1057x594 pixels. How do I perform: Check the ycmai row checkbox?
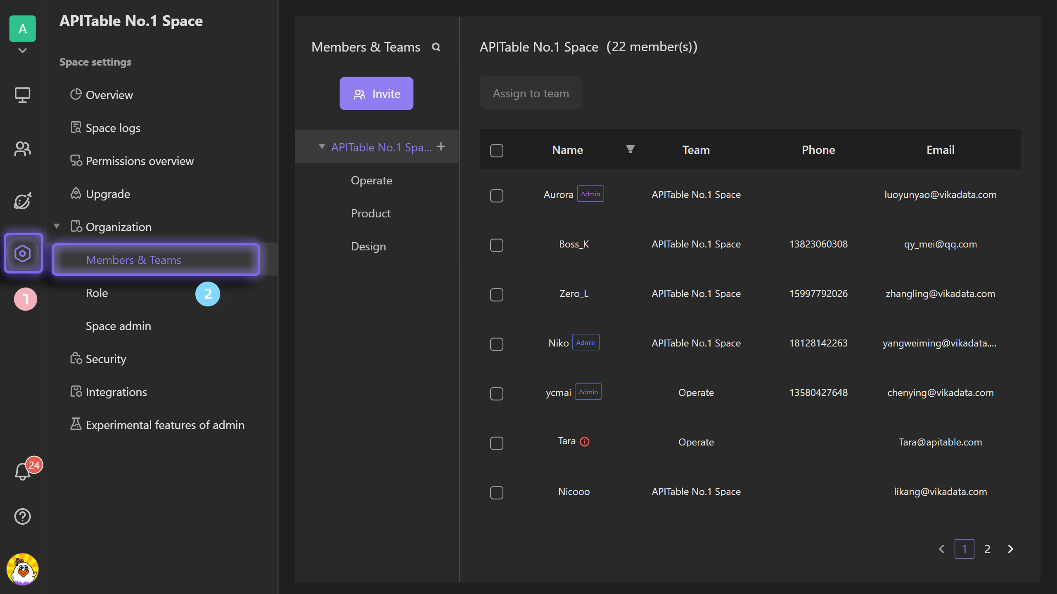pos(497,394)
